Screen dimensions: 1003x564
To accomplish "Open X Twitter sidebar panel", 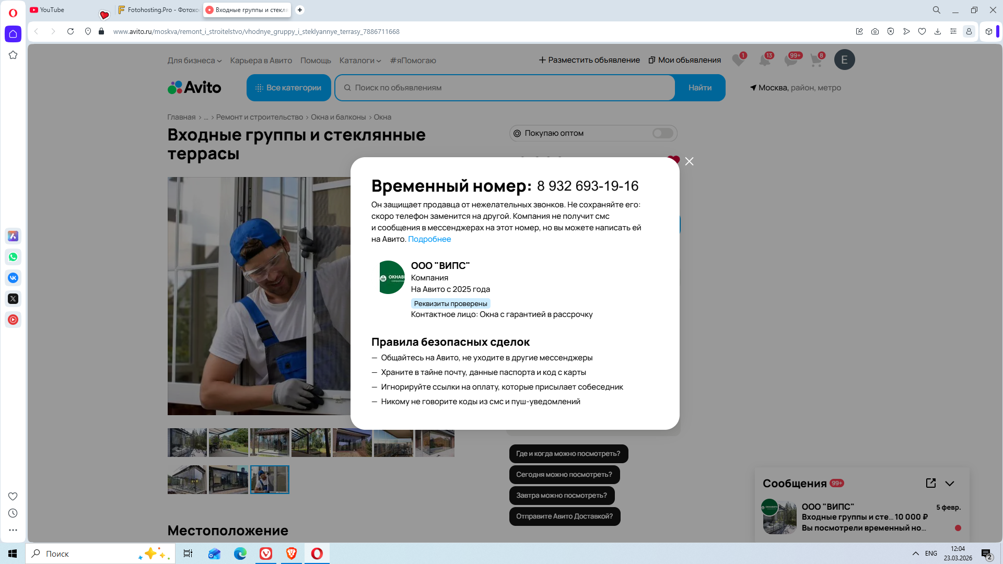I will [x=13, y=299].
